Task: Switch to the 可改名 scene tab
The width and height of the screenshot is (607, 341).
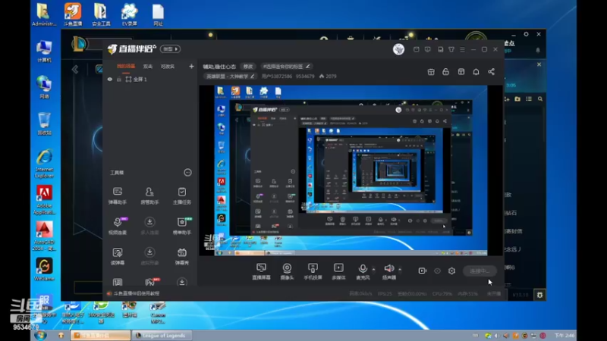Action: tap(168, 67)
